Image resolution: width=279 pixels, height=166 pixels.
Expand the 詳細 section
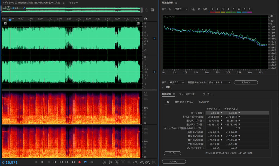[x=162, y=87]
